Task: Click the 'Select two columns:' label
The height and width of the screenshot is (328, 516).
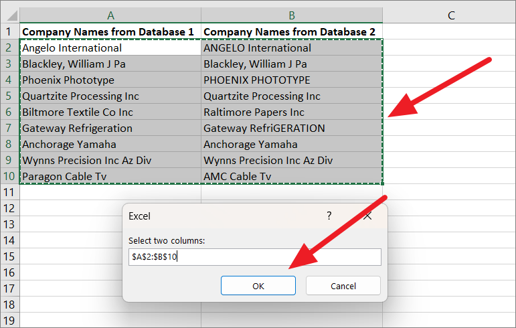Action: point(167,240)
